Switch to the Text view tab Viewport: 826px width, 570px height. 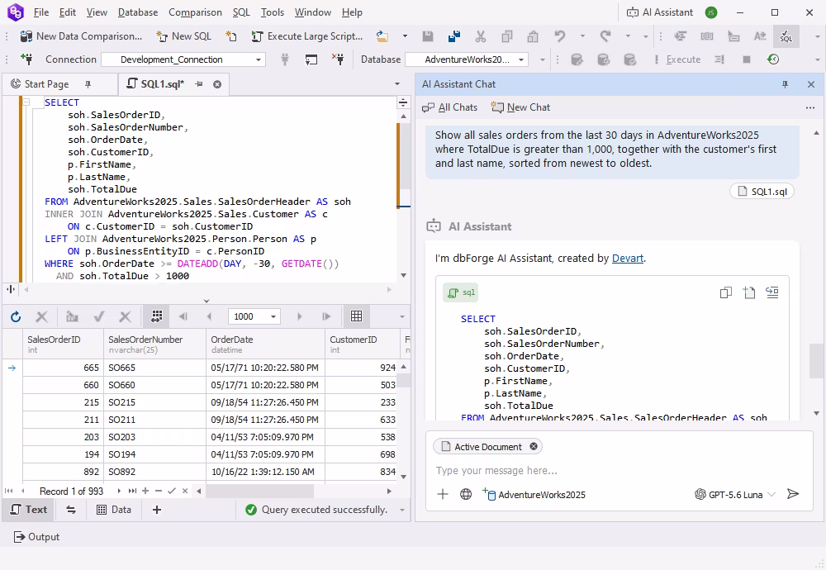(x=29, y=510)
